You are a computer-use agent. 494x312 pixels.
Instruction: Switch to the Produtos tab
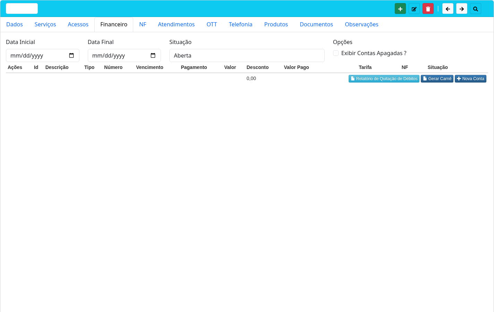pyautogui.click(x=276, y=24)
